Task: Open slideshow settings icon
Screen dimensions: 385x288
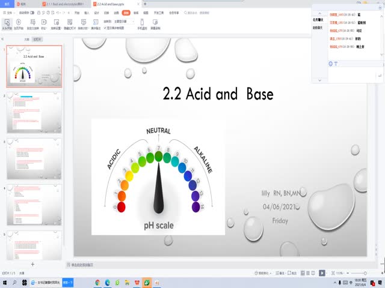Action: [56, 22]
